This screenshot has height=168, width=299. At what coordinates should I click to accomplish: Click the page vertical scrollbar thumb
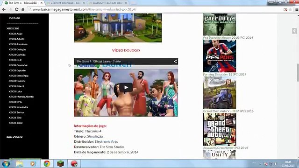point(298,73)
